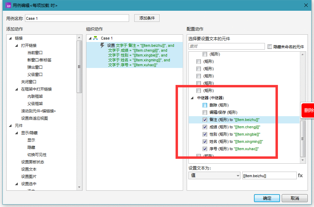Collapse the 设置选中 tree node
The width and height of the screenshot is (314, 207).
pyautogui.click(x=17, y=184)
